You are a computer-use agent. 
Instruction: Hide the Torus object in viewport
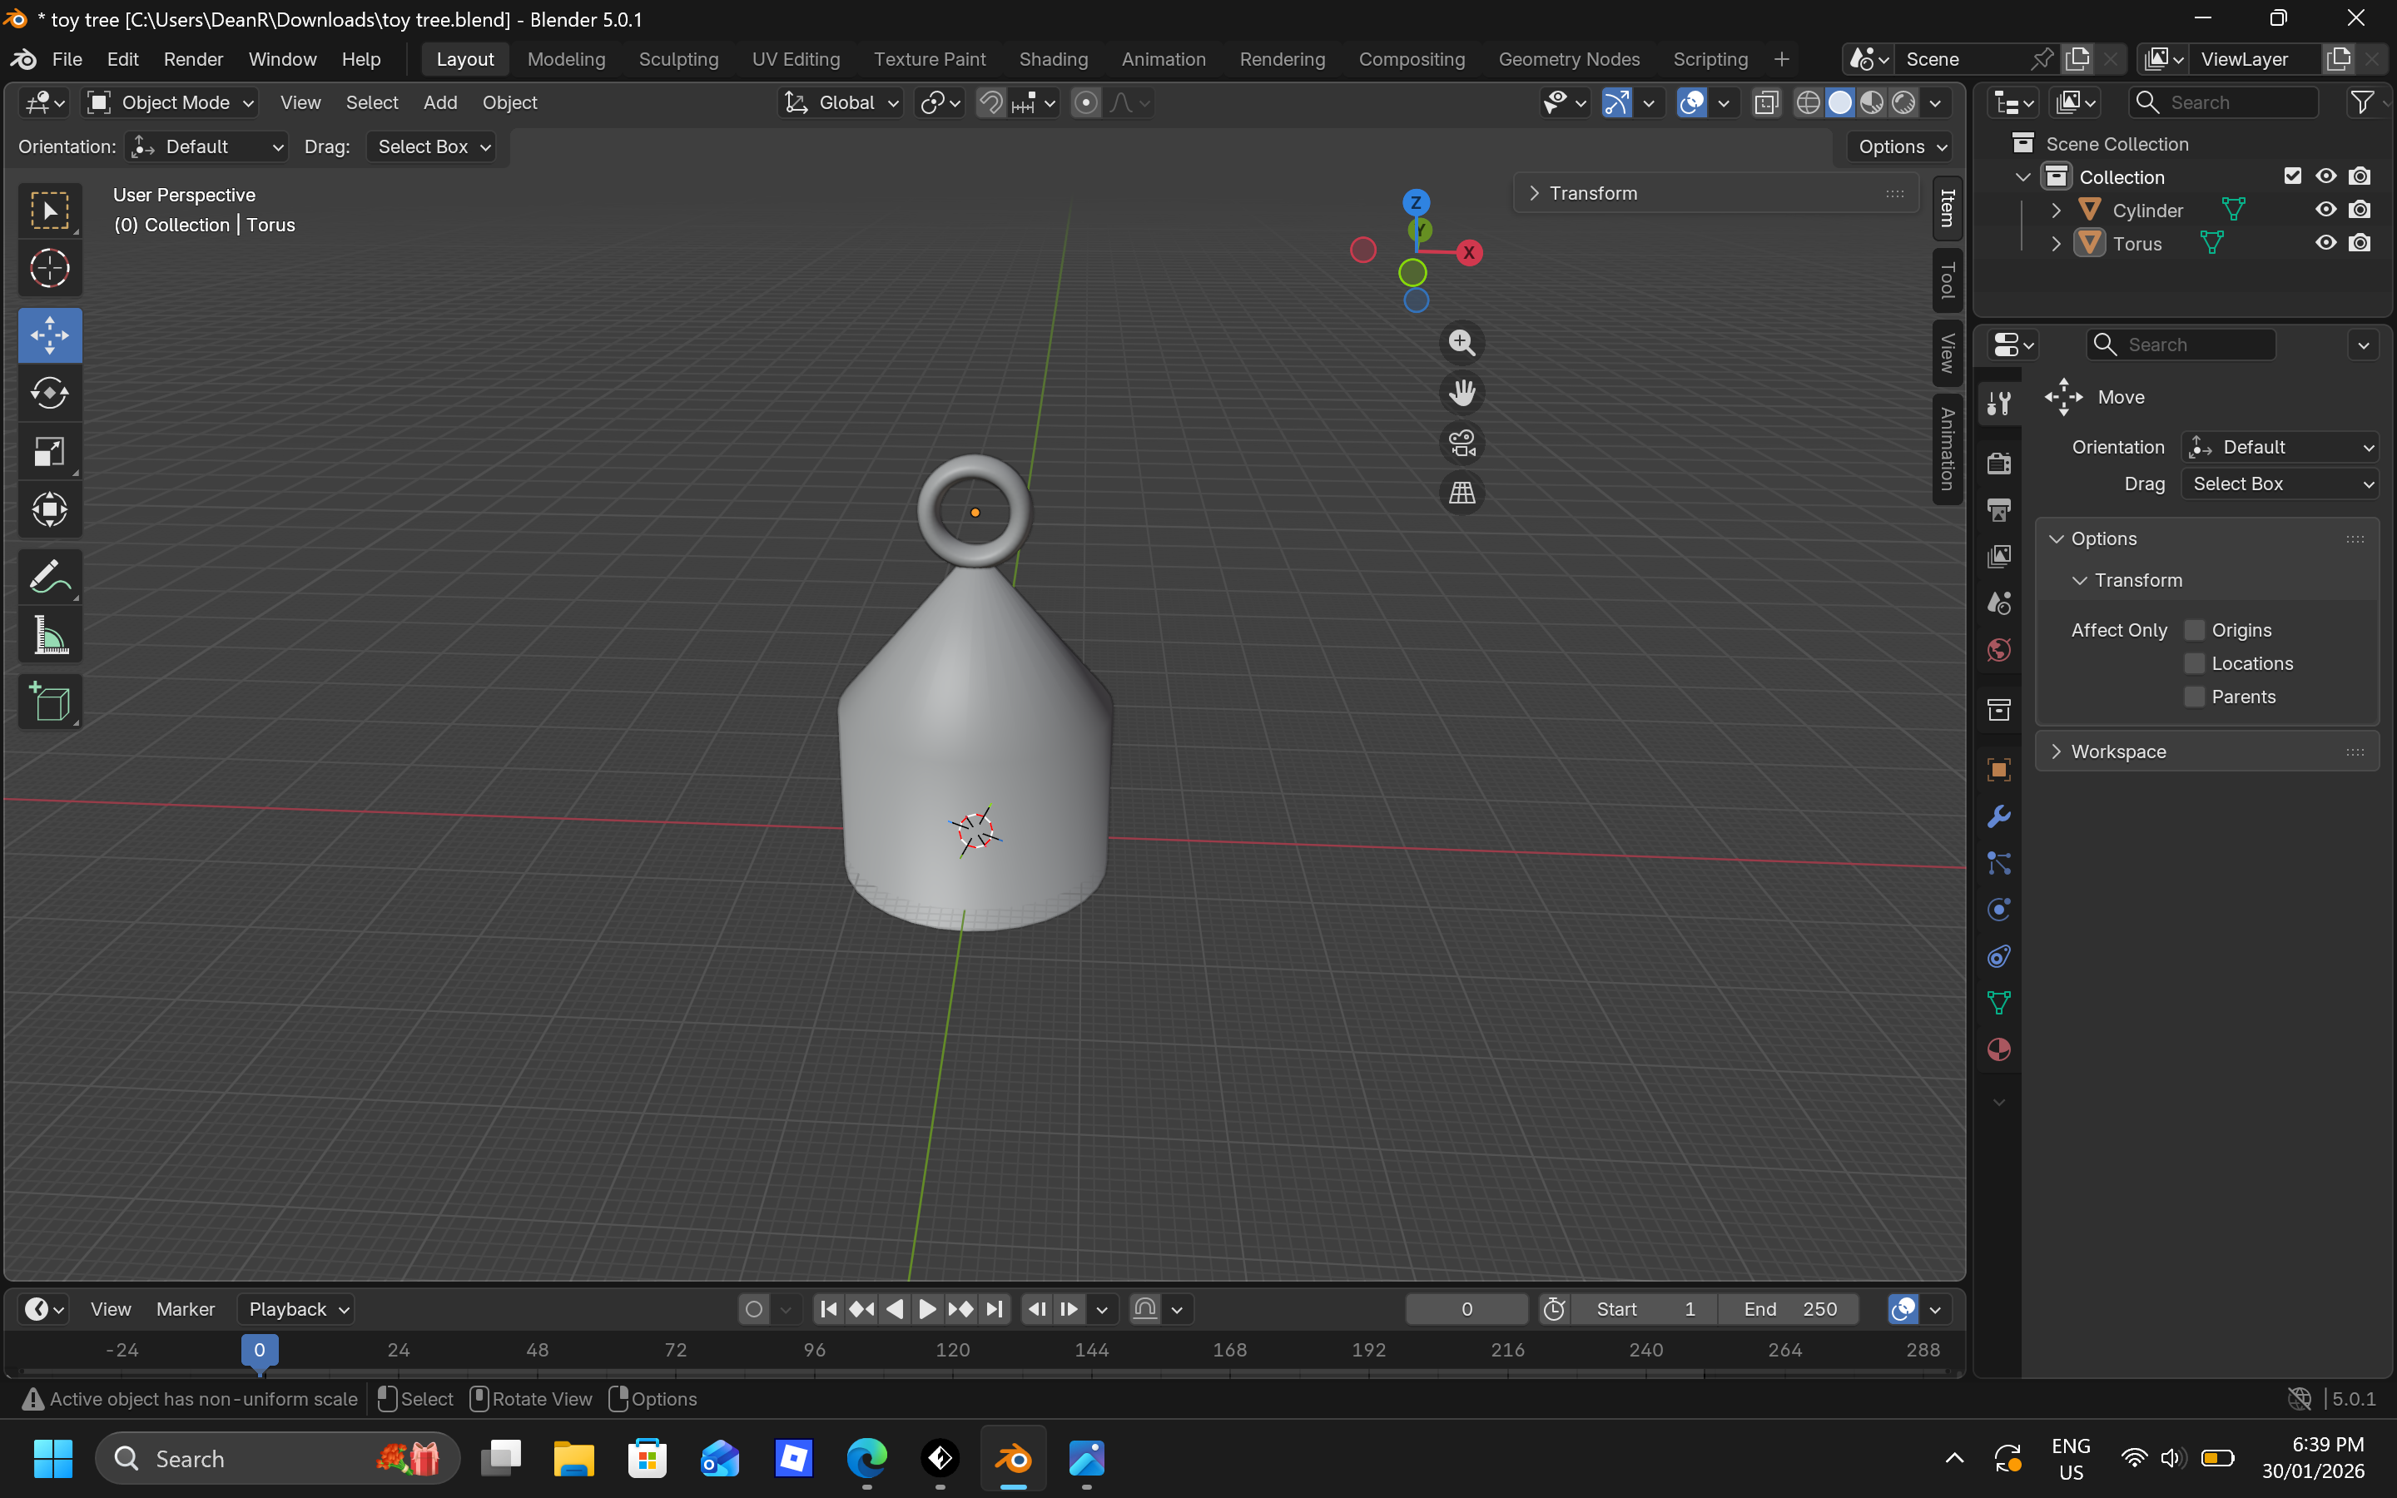tap(2325, 244)
